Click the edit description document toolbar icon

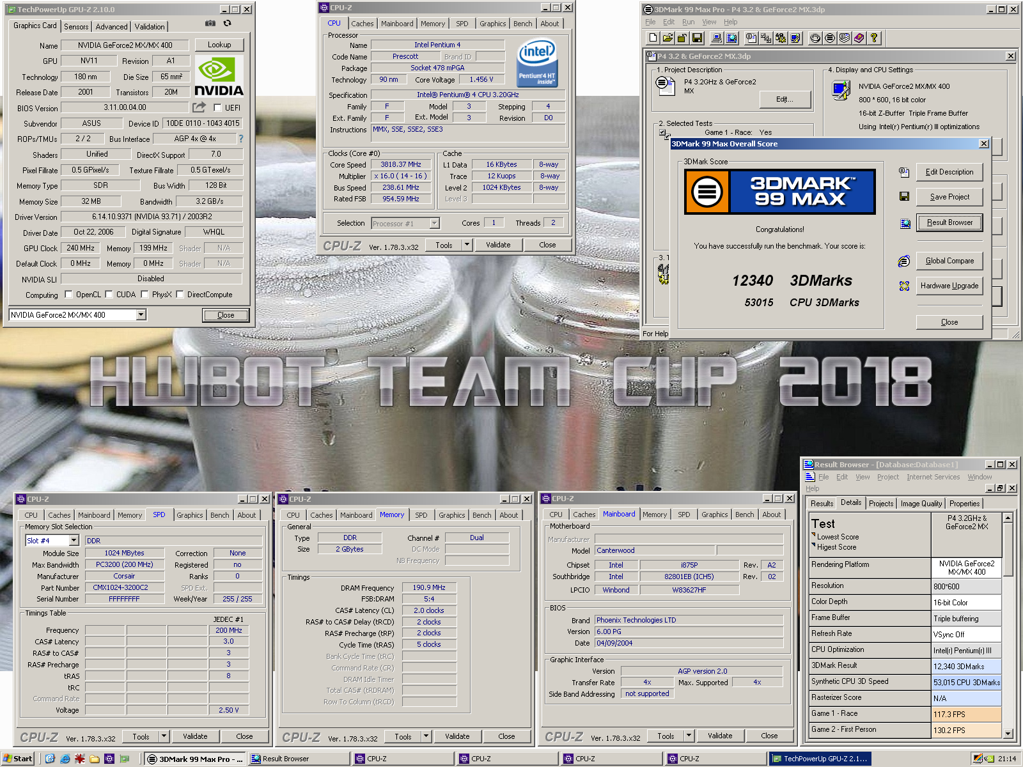(x=751, y=38)
